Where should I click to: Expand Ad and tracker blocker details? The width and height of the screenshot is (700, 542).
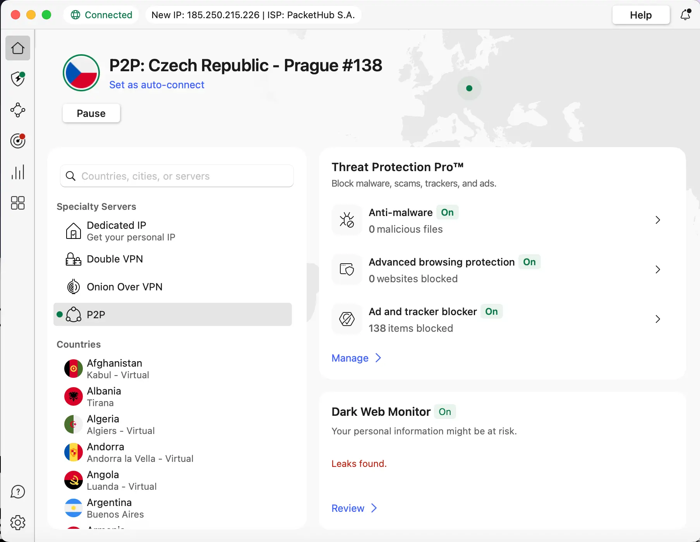658,319
